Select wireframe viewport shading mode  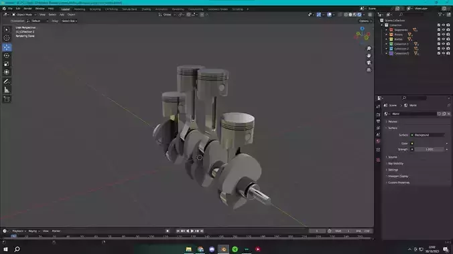(x=346, y=15)
